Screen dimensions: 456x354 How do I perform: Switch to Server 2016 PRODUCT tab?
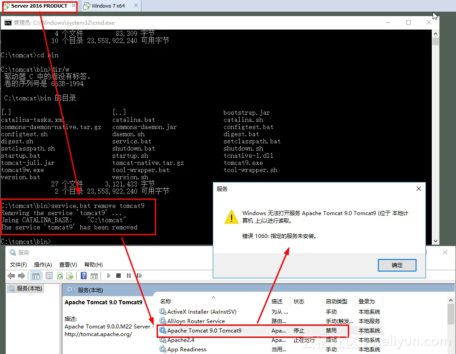(x=39, y=6)
